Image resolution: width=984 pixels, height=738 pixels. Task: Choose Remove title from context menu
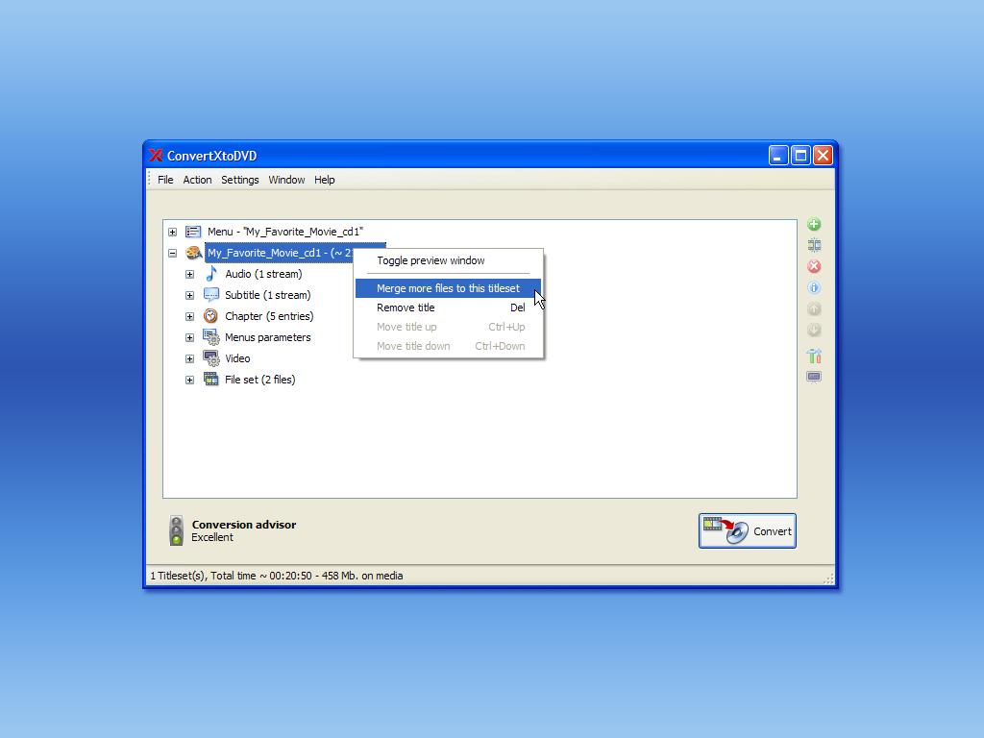[x=448, y=307]
